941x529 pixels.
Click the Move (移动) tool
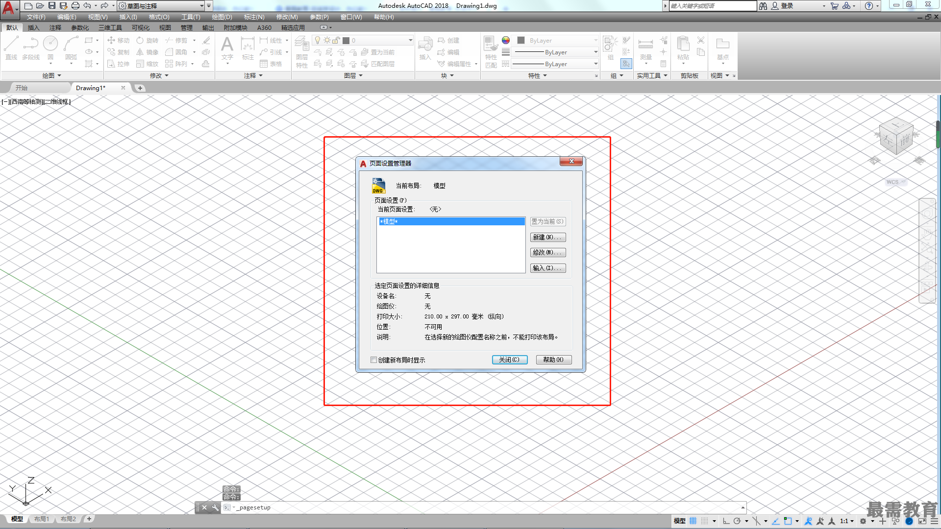[118, 40]
